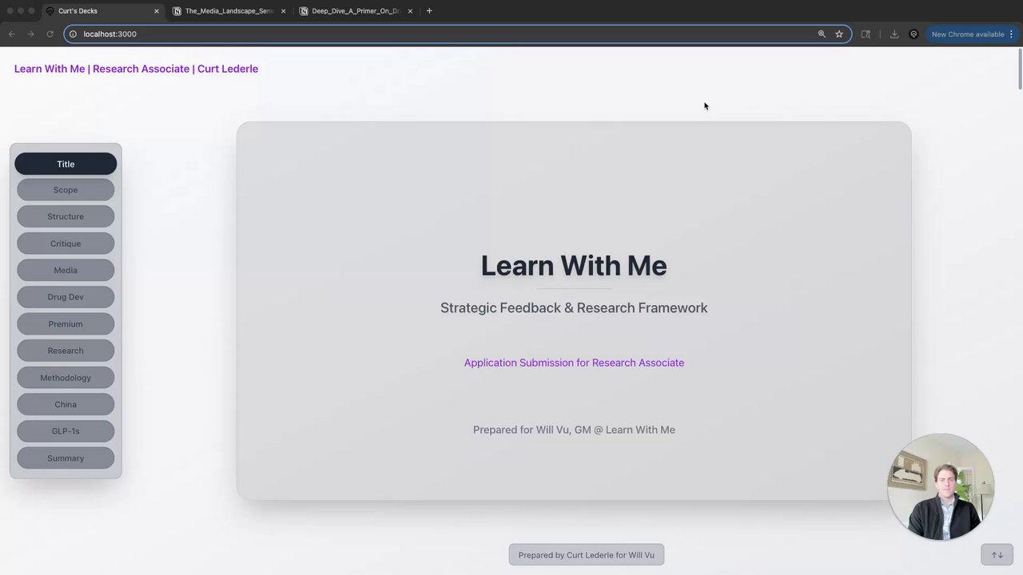Select the Curt's Decks tab

[x=102, y=11]
